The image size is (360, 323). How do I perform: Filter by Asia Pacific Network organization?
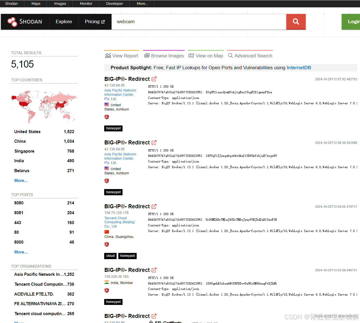click(44, 274)
